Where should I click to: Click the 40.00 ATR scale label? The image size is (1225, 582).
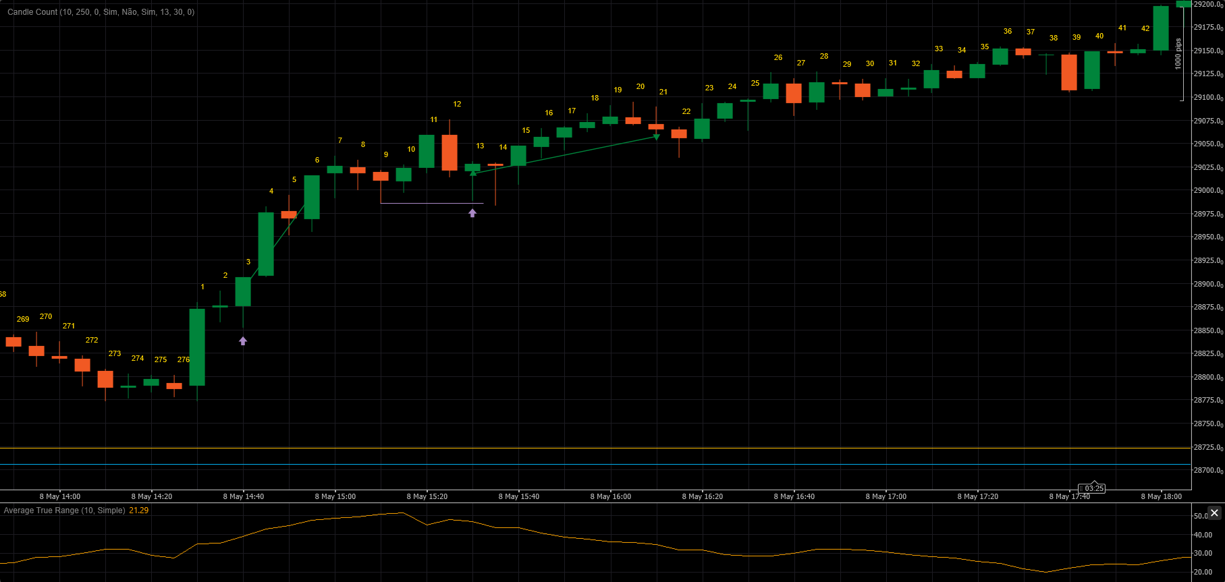1203,535
